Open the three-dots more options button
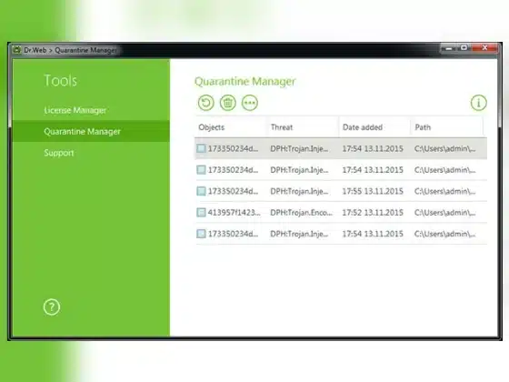509x382 pixels. point(250,103)
